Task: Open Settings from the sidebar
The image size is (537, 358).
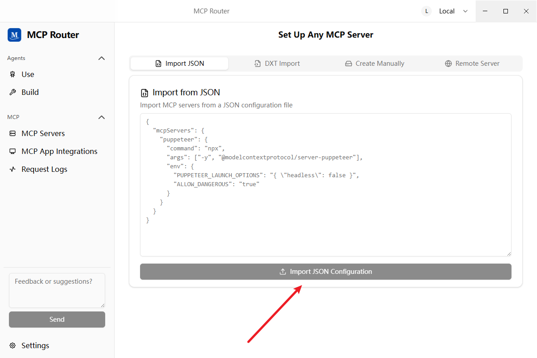Action: coord(35,345)
